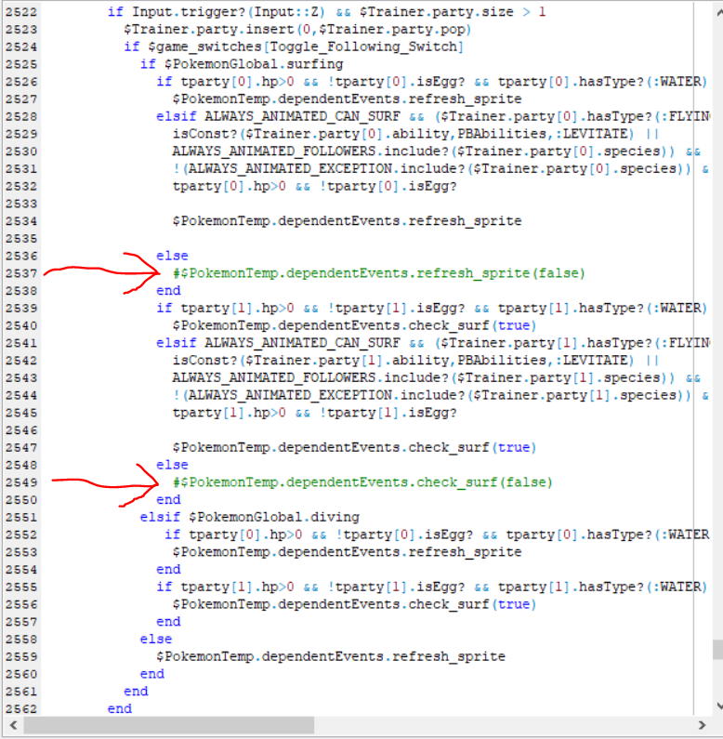Viewport: 723px width, 739px height.
Task: Click refresh_sprite call on line 2527
Action: [x=347, y=99]
